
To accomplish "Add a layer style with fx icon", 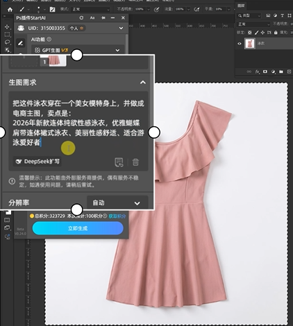I will [x=258, y=71].
